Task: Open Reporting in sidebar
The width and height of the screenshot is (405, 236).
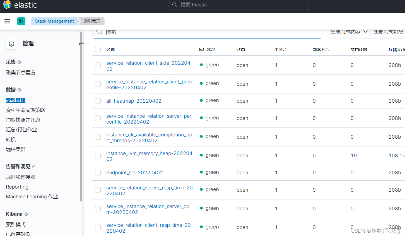Action: pos(17,187)
